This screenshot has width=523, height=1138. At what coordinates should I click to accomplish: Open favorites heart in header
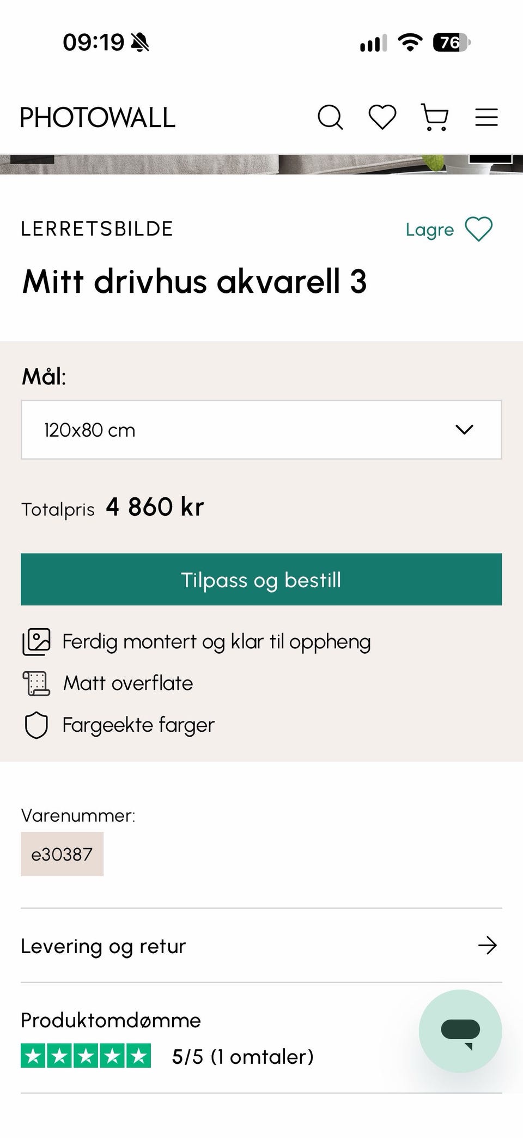coord(382,117)
